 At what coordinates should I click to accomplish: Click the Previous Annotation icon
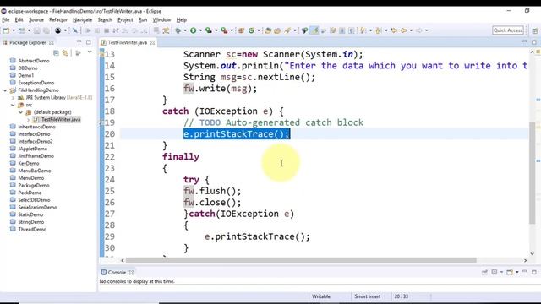coord(378,30)
